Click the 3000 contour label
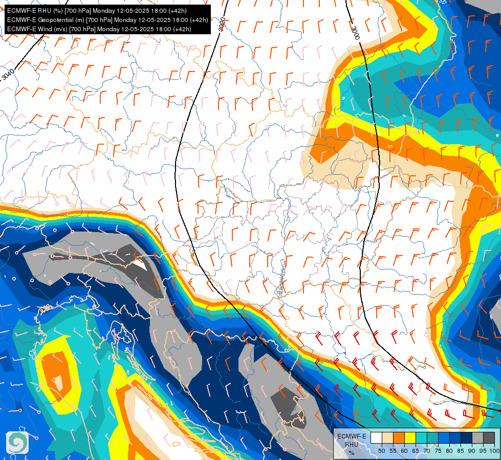Screen dimensions: 501x460 [x=355, y=33]
